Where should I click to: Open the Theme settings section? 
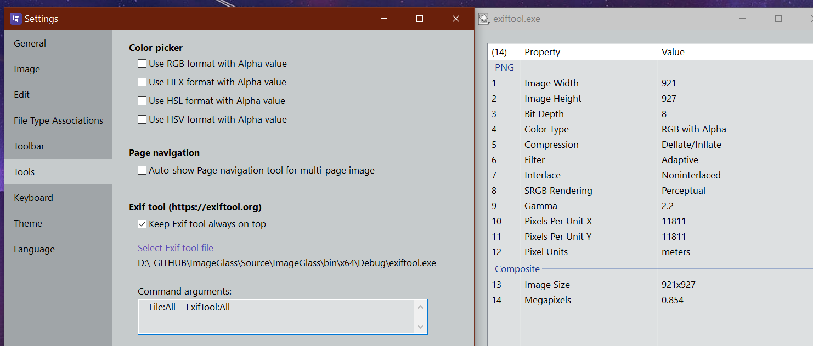point(27,223)
